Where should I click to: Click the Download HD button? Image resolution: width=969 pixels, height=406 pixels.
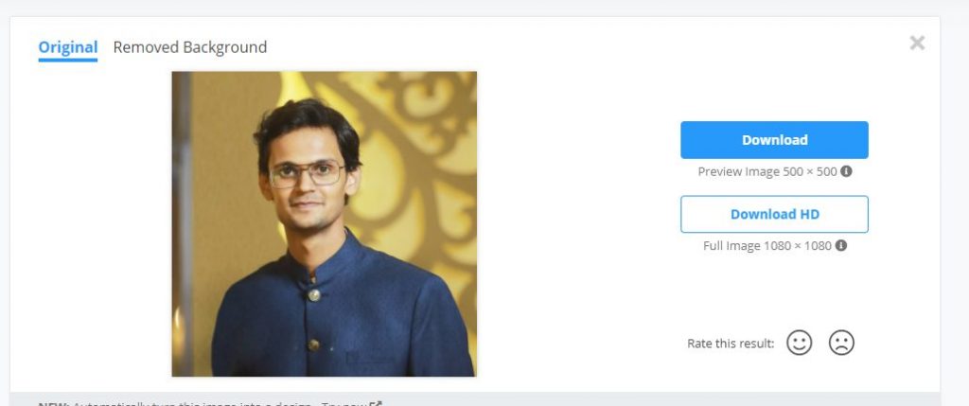pos(774,215)
